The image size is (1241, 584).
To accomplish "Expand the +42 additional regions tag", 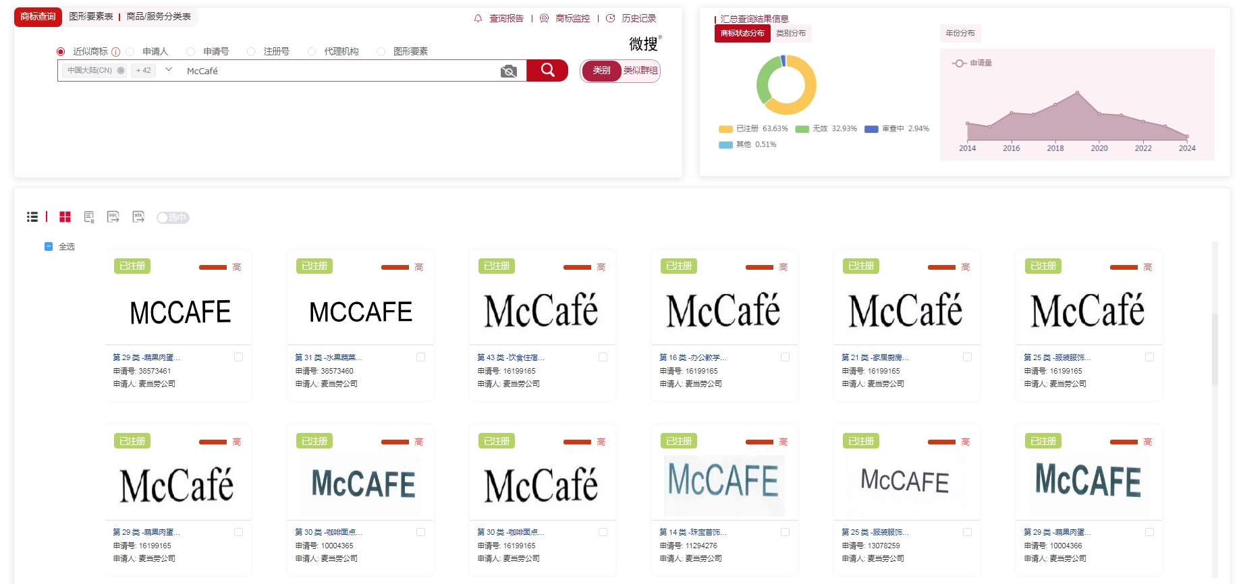I will click(x=143, y=70).
